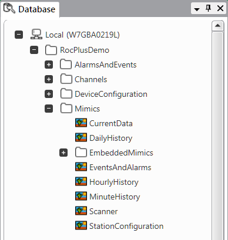The image size is (228, 240).
Task: Click the HourlyHistory mimic icon
Action: [x=81, y=182]
